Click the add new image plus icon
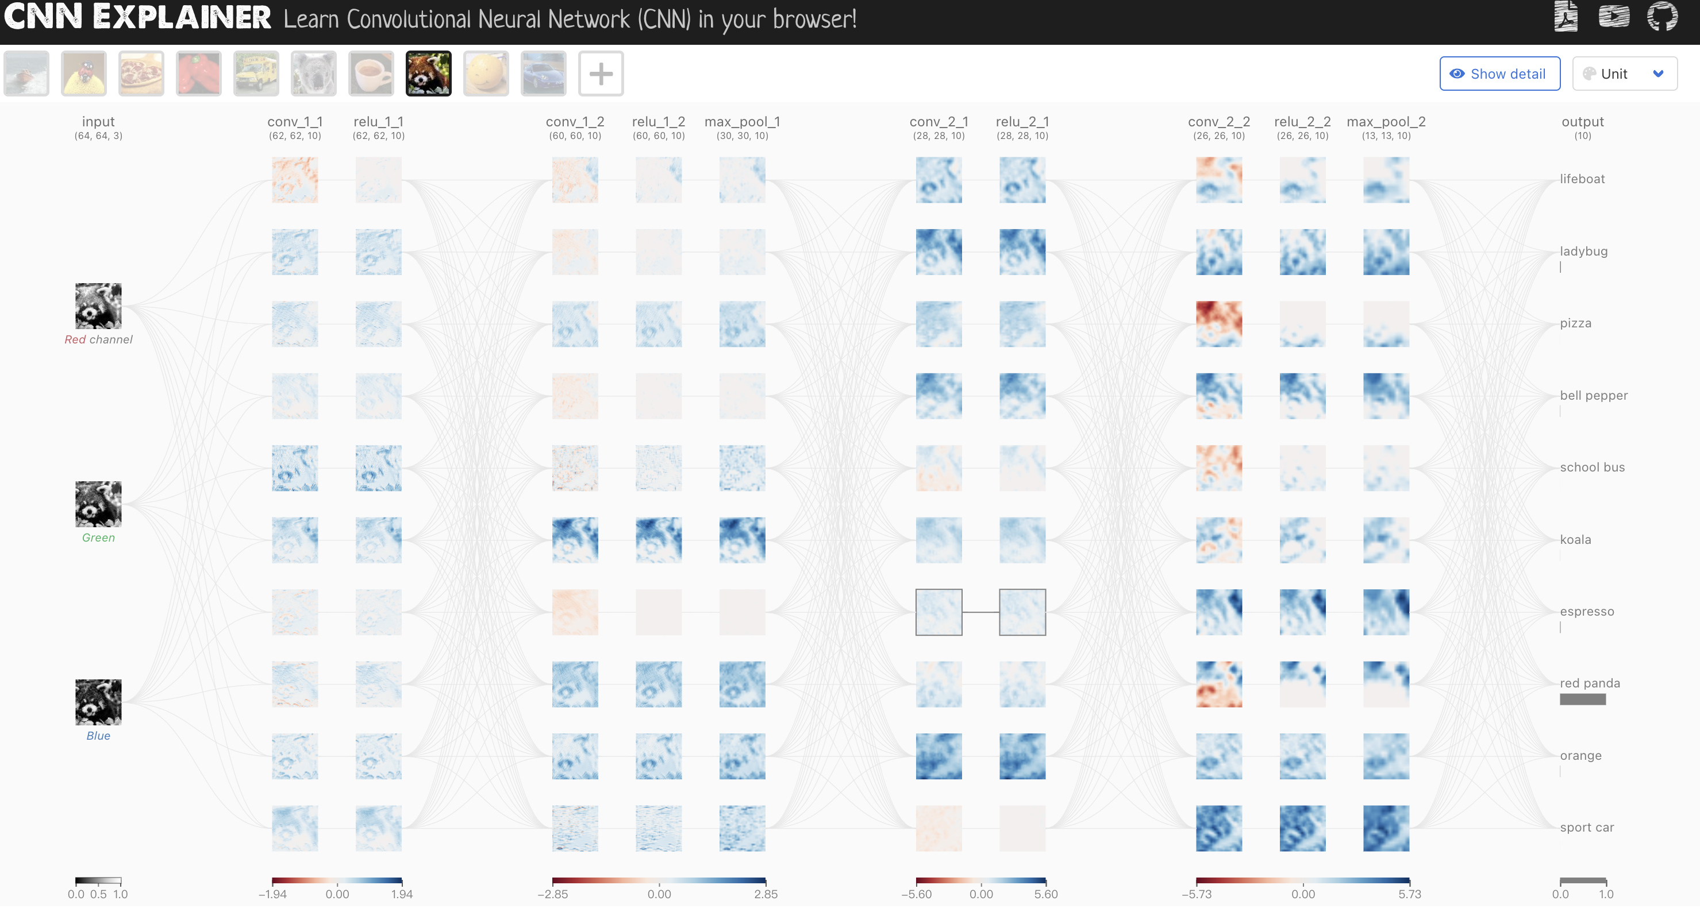 pos(601,73)
